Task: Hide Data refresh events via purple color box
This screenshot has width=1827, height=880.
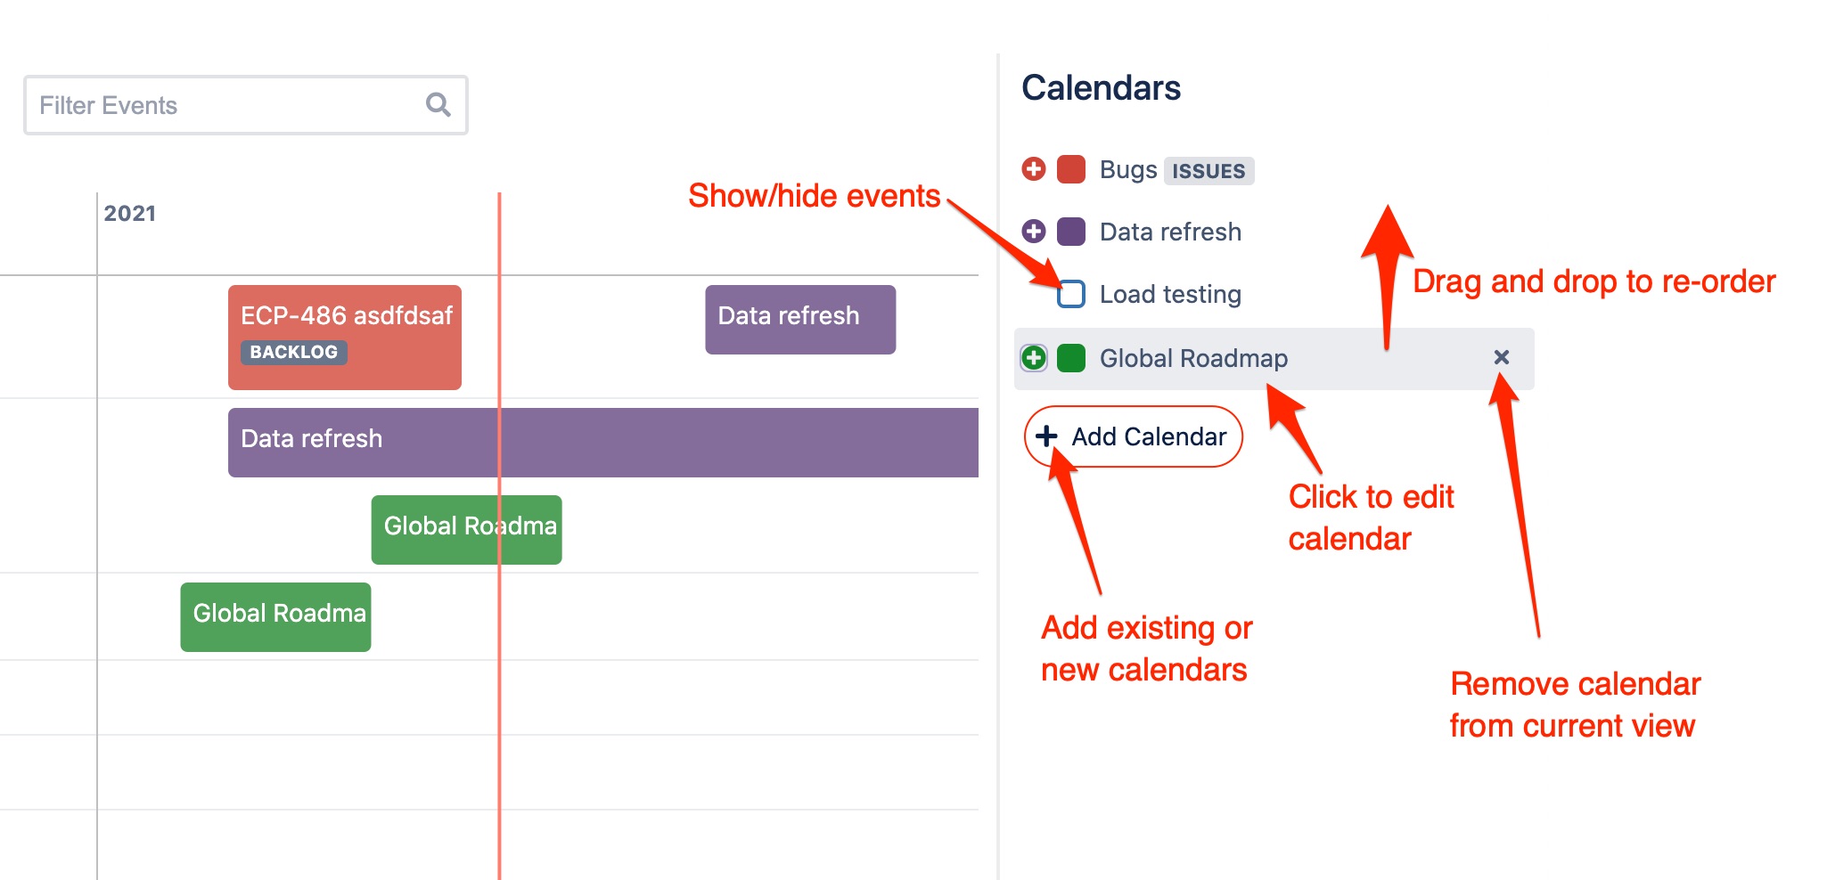Action: pyautogui.click(x=1071, y=232)
